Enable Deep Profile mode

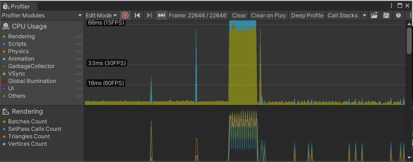[307, 15]
